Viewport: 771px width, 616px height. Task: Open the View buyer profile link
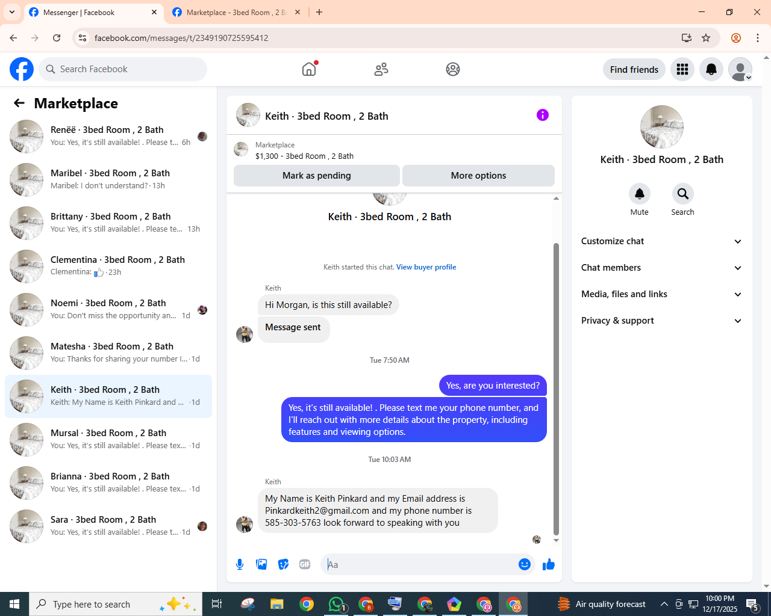click(426, 267)
